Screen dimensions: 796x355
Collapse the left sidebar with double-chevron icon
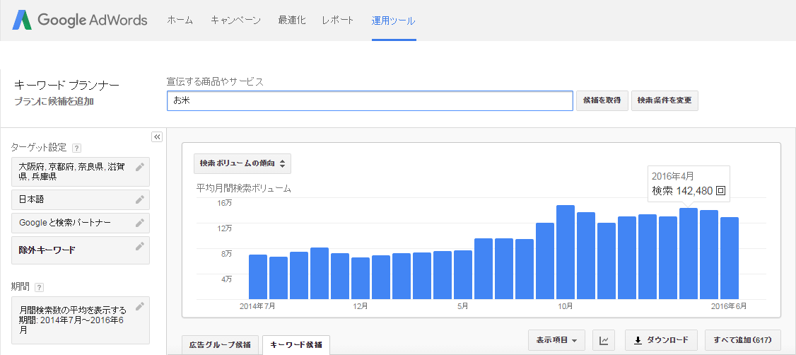pos(157,136)
